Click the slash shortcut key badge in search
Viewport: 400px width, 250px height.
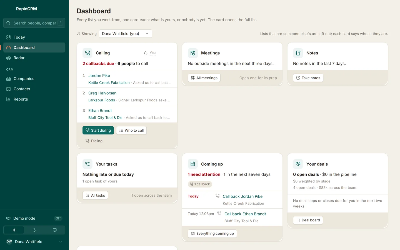pos(60,23)
